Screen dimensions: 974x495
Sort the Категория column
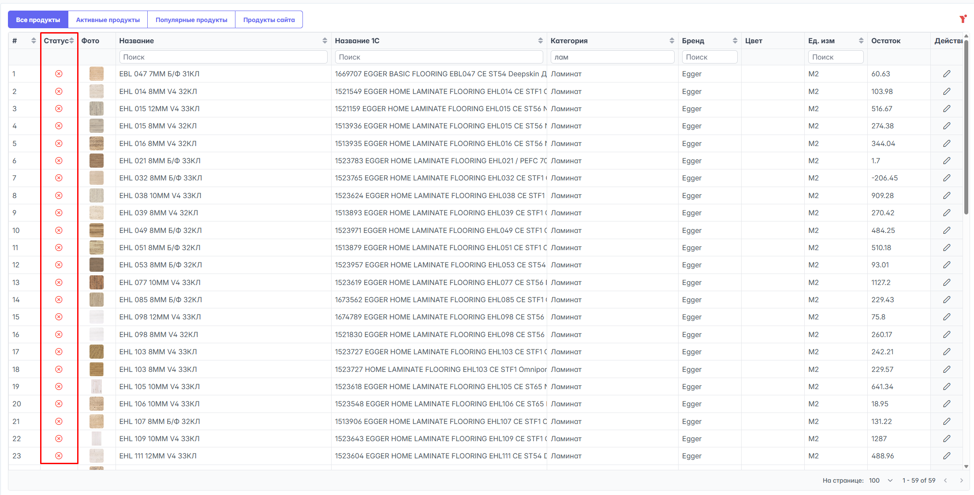672,41
